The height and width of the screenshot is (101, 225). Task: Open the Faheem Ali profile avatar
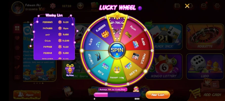tap(18, 8)
